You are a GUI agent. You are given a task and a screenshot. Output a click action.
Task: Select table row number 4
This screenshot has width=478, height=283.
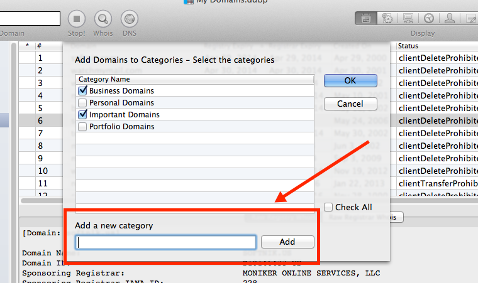point(40,95)
